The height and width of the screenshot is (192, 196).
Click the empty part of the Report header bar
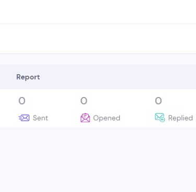(x=119, y=77)
